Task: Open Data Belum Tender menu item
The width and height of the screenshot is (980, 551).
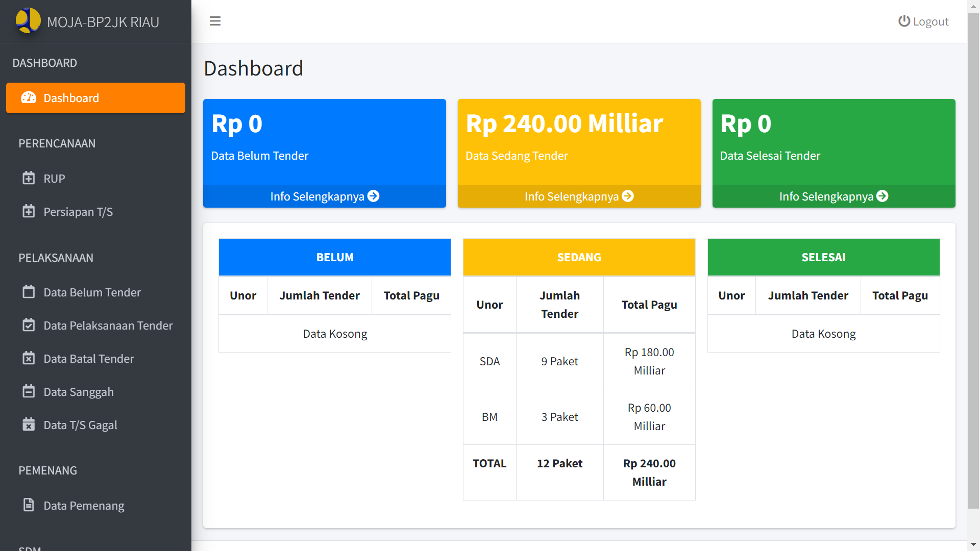Action: [x=92, y=292]
